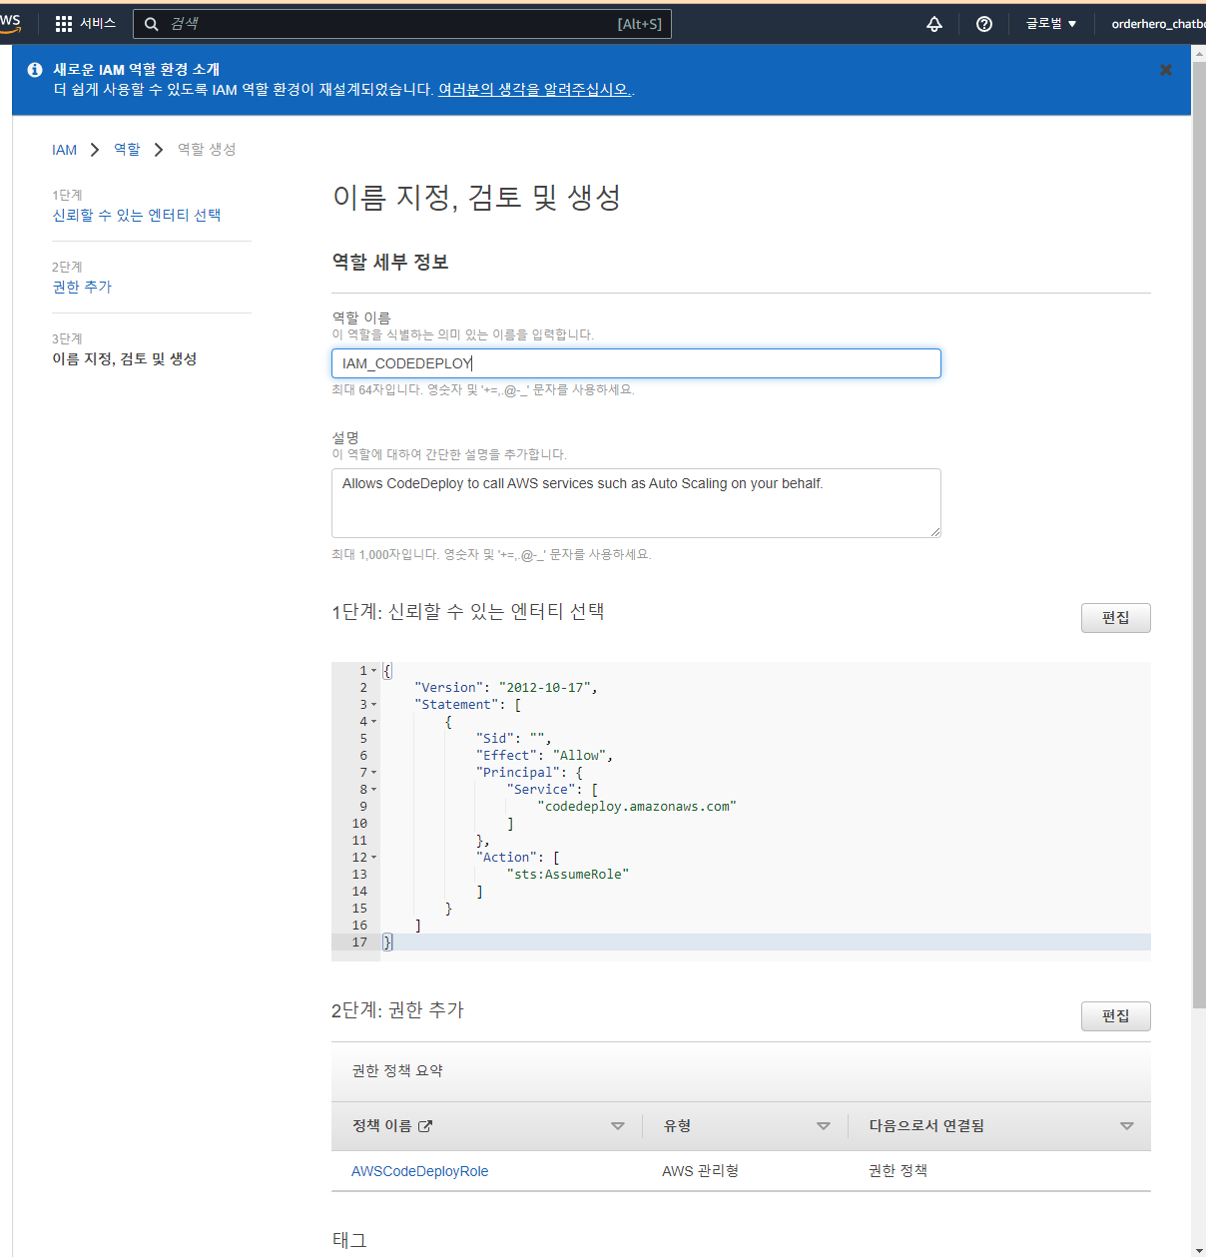Open the feedback link in the banner
The image size is (1206, 1257).
click(x=534, y=90)
